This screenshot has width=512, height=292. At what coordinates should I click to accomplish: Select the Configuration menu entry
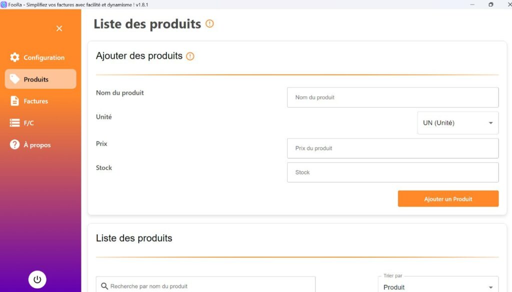[x=40, y=57]
